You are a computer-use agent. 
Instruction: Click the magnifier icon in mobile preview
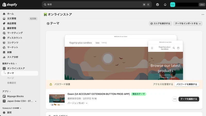(174, 48)
